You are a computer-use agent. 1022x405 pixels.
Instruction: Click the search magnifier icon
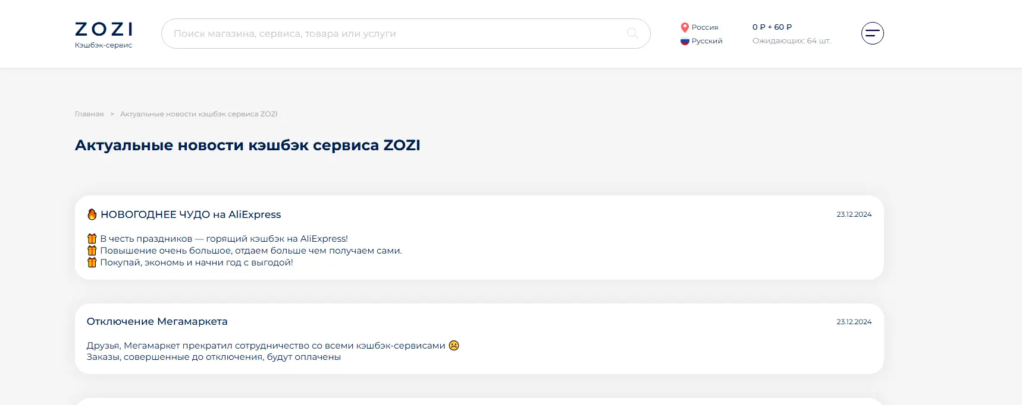coord(632,33)
